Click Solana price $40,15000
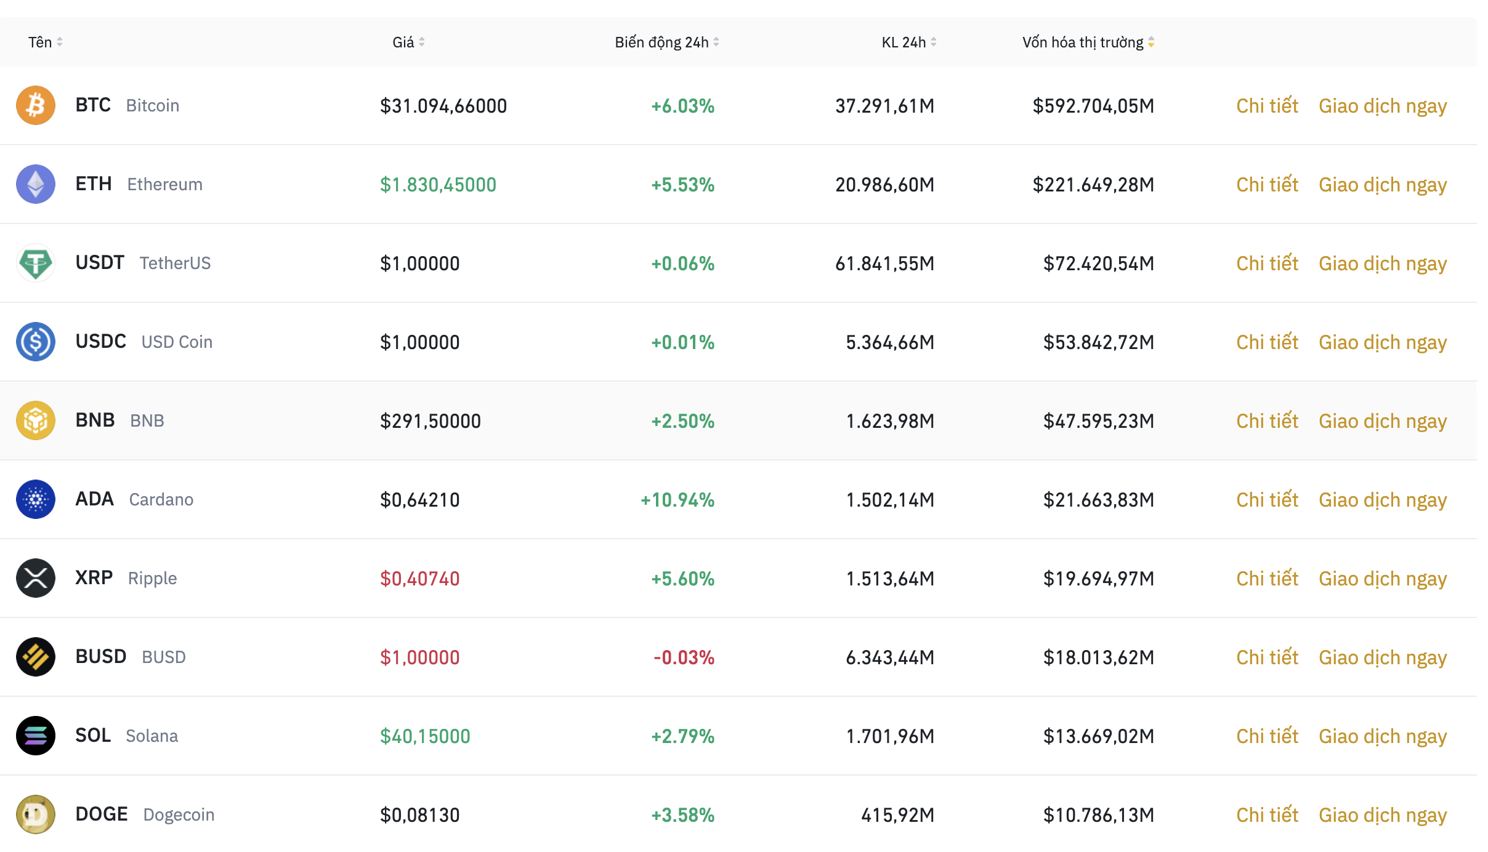This screenshot has width=1488, height=852. click(425, 736)
